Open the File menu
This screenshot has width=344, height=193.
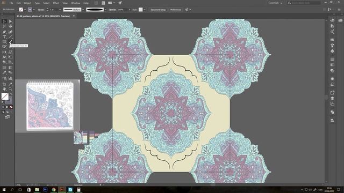click(x=11, y=3)
